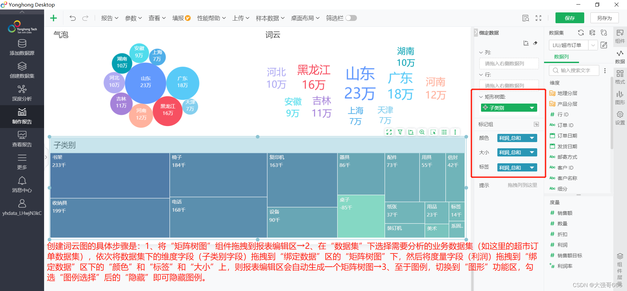Switch to the 数据 panel tab
Screen dimensions: 627x291
[620, 57]
